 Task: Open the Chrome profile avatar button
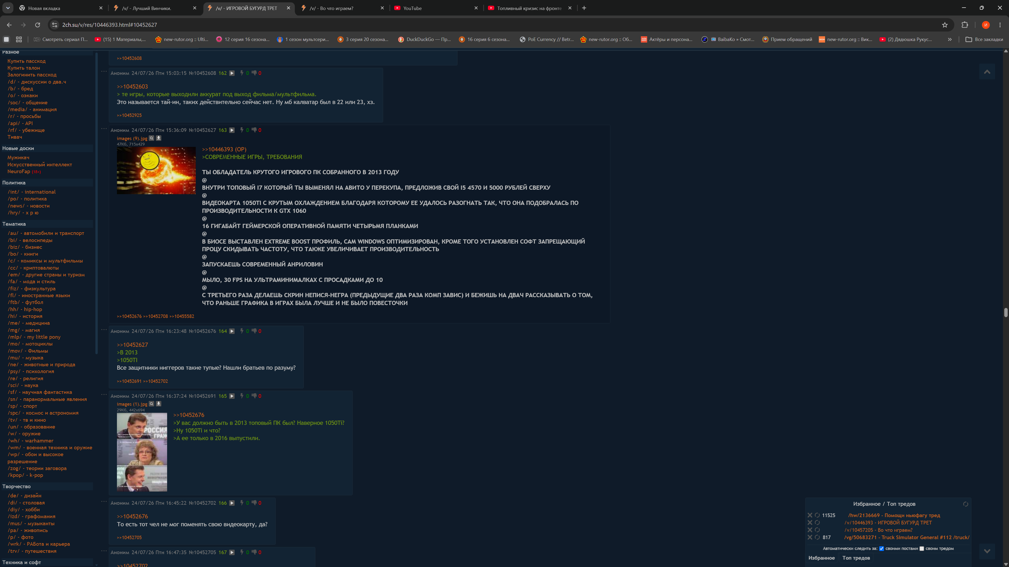coord(986,25)
